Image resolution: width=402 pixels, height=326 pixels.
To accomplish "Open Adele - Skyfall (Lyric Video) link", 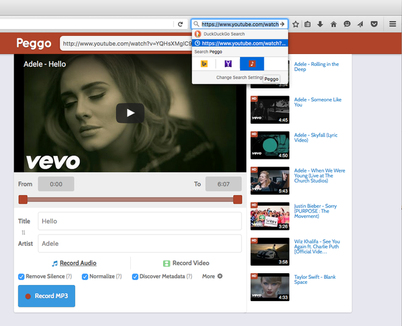I will [316, 137].
